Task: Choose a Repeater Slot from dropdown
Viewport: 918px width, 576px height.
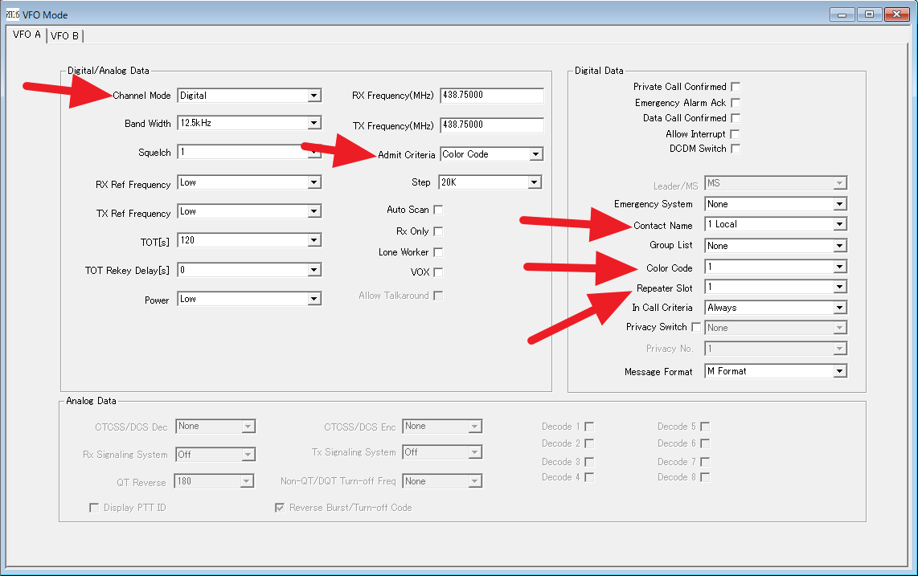Action: 775,287
